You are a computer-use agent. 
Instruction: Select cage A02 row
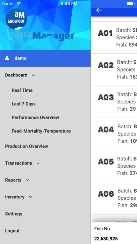114,69
